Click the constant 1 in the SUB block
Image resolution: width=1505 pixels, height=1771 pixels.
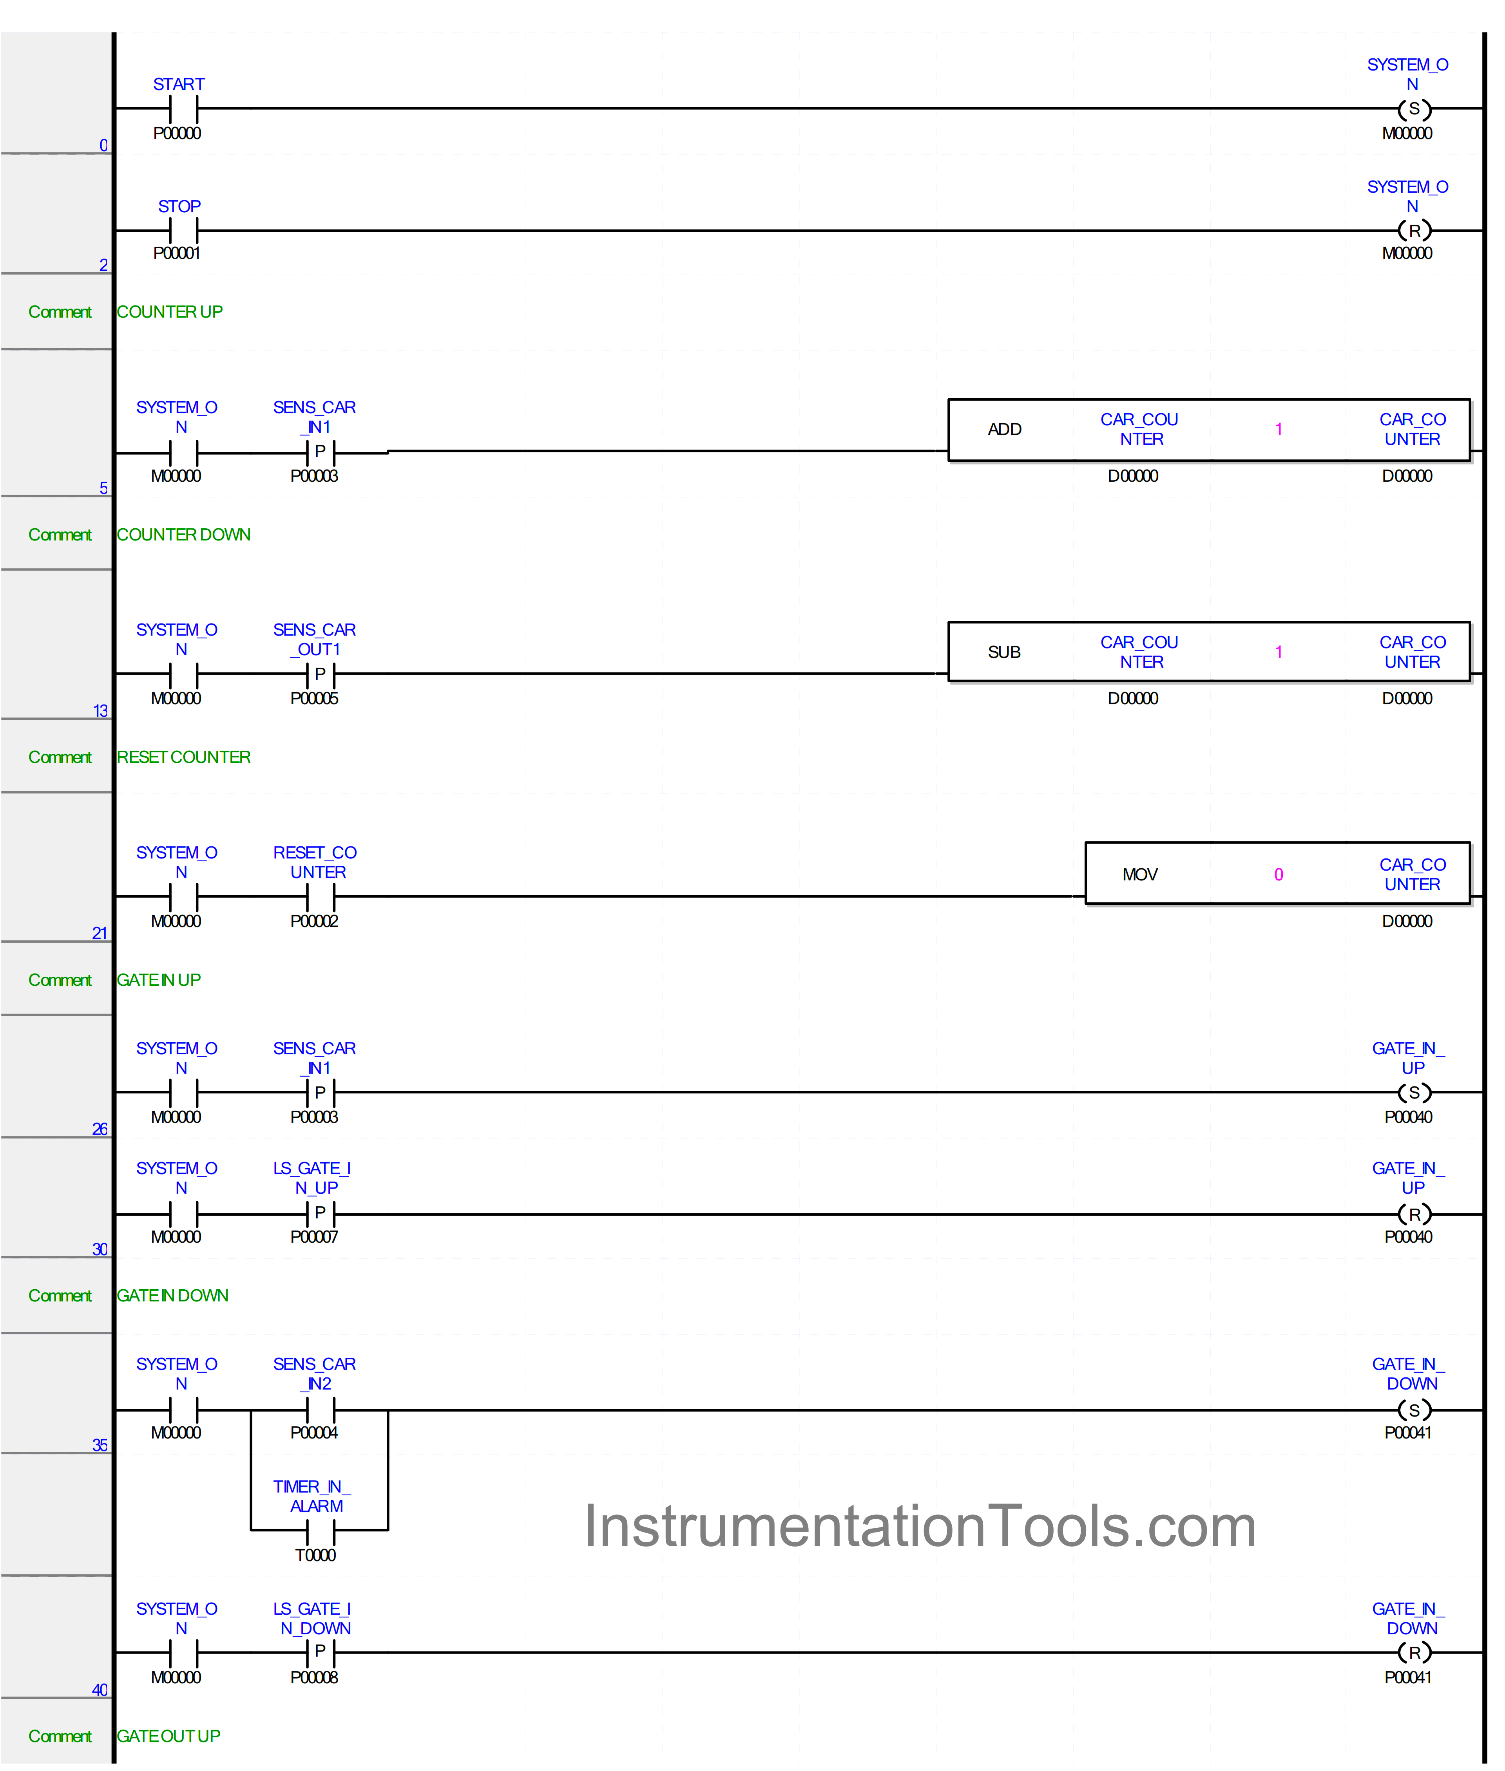click(1278, 652)
